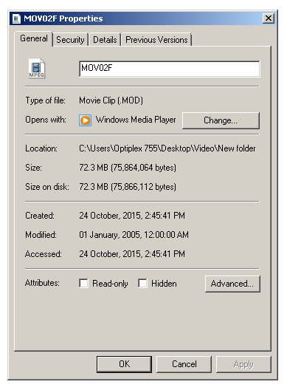Close the MOV02F Properties dialog

(269, 18)
